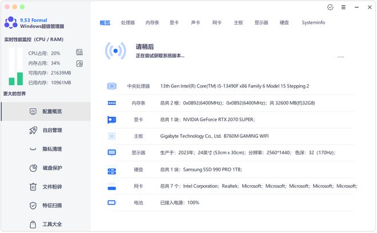Click the verified badge icon in title bar
The width and height of the screenshot is (377, 233).
[x=330, y=7]
